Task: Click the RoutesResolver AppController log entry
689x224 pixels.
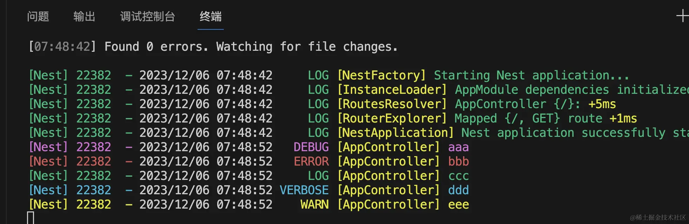Action: pos(322,104)
